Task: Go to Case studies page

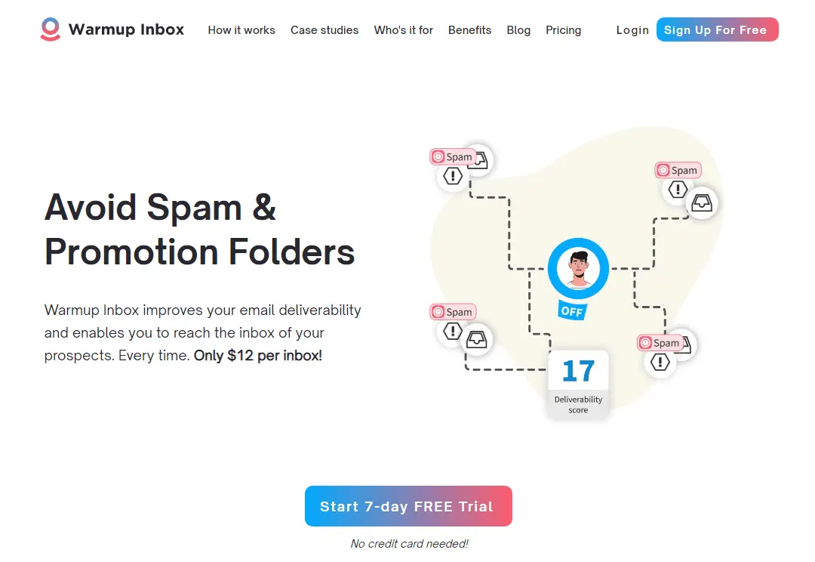Action: pos(324,30)
